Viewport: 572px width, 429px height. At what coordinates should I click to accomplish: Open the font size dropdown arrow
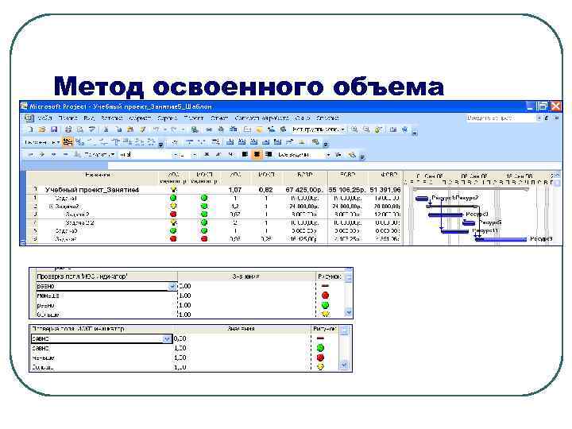[195, 155]
